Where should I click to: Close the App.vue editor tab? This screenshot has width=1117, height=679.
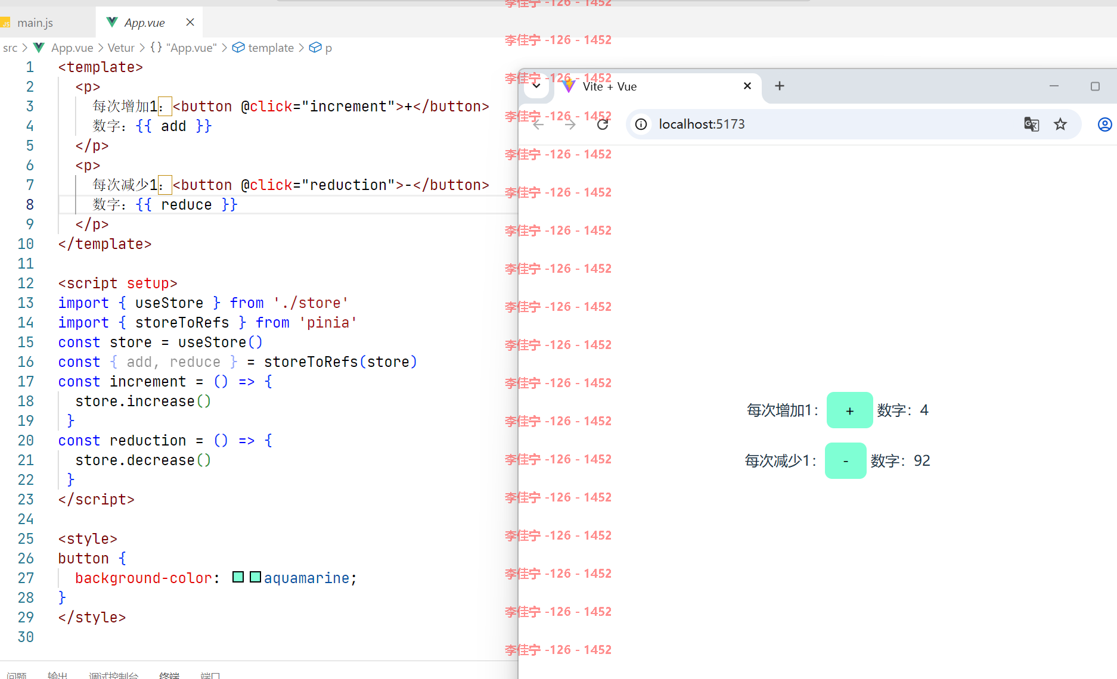pyautogui.click(x=190, y=22)
